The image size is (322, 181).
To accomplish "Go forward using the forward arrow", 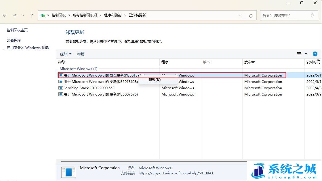I will 15,15.
